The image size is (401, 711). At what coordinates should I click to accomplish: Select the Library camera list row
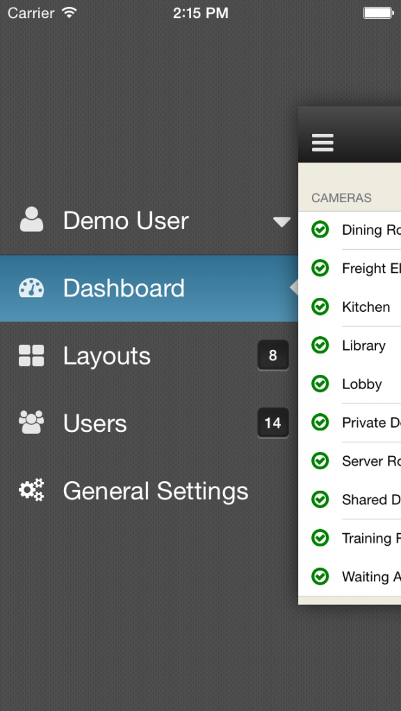pyautogui.click(x=363, y=345)
